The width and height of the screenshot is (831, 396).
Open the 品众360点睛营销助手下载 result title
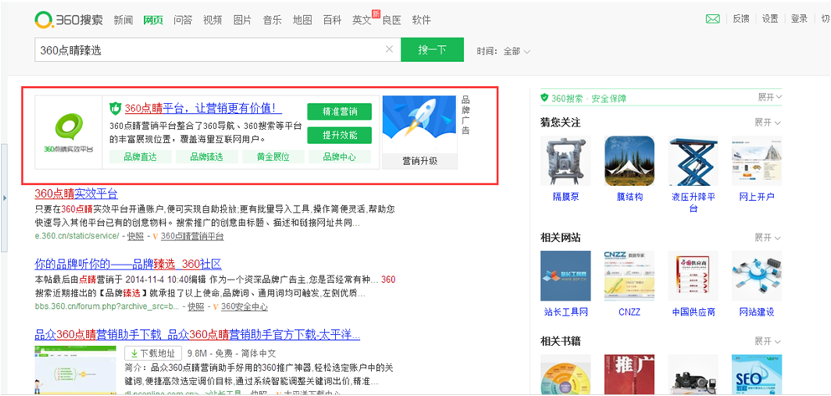coord(197,335)
